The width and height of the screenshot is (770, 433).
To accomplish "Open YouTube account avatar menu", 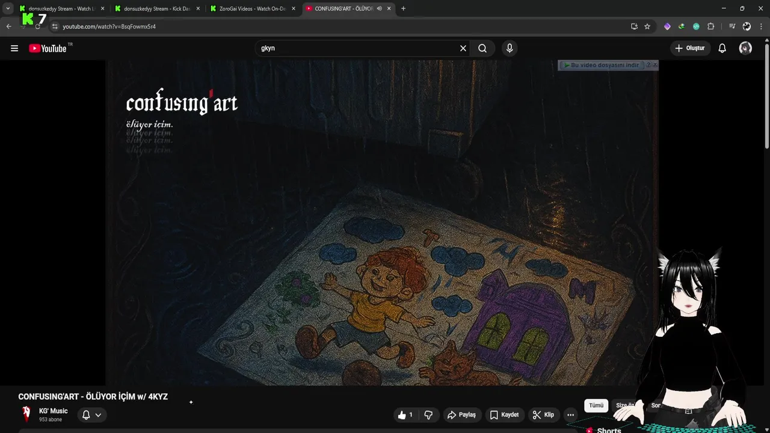I will 745,48.
